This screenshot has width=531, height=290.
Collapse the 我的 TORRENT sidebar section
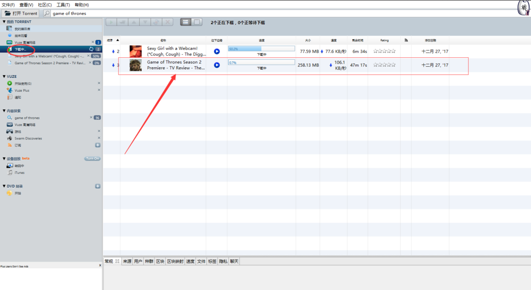click(4, 22)
